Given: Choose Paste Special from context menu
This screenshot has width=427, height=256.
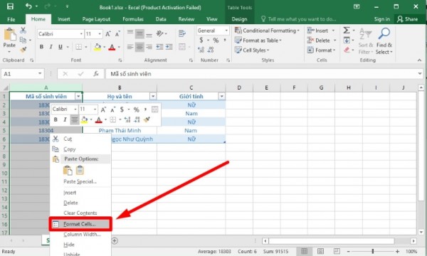Looking at the screenshot, I should (80, 181).
